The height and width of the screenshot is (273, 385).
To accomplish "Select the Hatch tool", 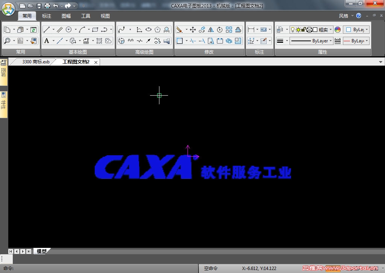I will coord(99,41).
